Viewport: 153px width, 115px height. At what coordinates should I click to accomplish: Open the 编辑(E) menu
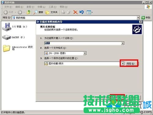[19, 7]
